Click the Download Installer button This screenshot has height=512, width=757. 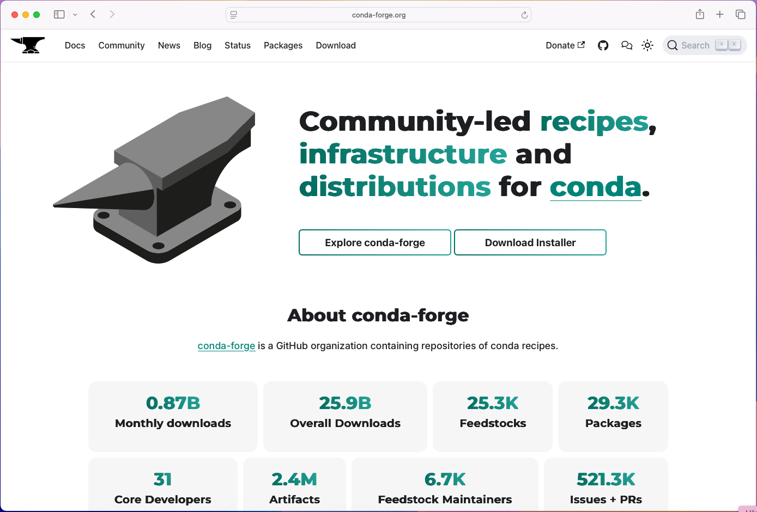tap(530, 242)
